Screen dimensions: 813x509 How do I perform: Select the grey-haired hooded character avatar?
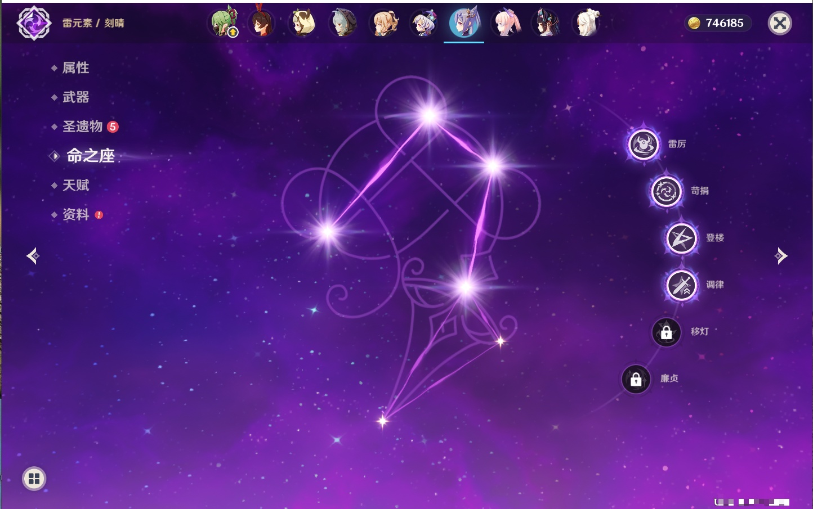343,22
